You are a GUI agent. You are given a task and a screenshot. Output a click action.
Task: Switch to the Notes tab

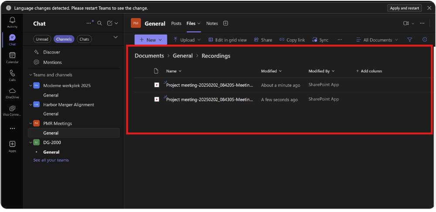point(212,24)
